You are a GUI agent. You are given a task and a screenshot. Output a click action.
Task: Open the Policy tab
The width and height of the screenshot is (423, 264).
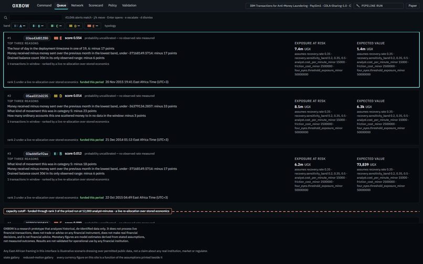(x=112, y=5)
